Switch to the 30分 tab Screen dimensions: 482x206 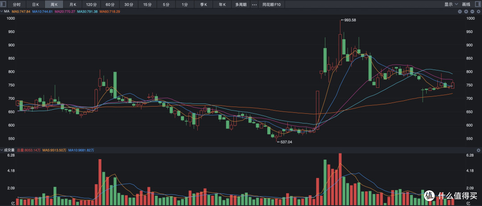click(129, 4)
